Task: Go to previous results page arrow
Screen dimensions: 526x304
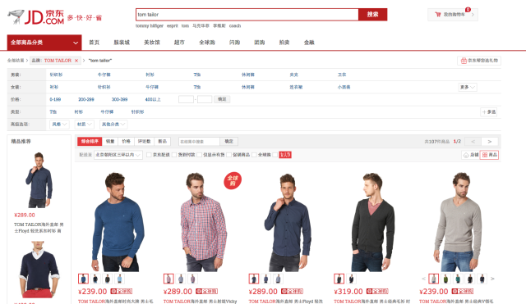Action: point(473,142)
